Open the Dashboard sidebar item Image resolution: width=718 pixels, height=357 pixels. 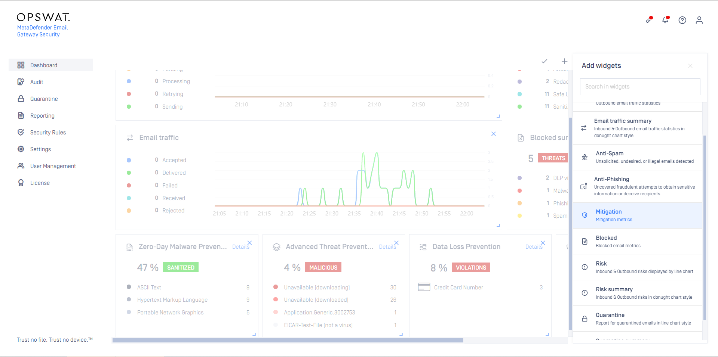click(50, 65)
